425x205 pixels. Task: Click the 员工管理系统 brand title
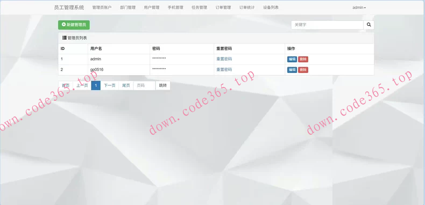coord(69,8)
